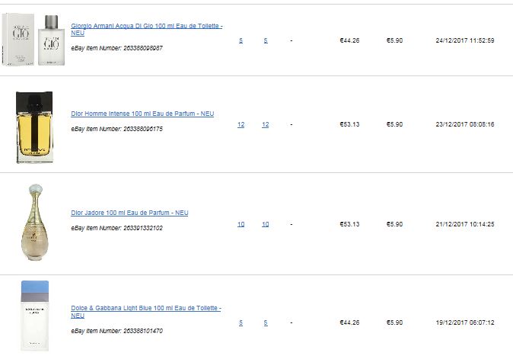
Task: Click first quantity 10 link for Dior Jadore
Action: [241, 224]
